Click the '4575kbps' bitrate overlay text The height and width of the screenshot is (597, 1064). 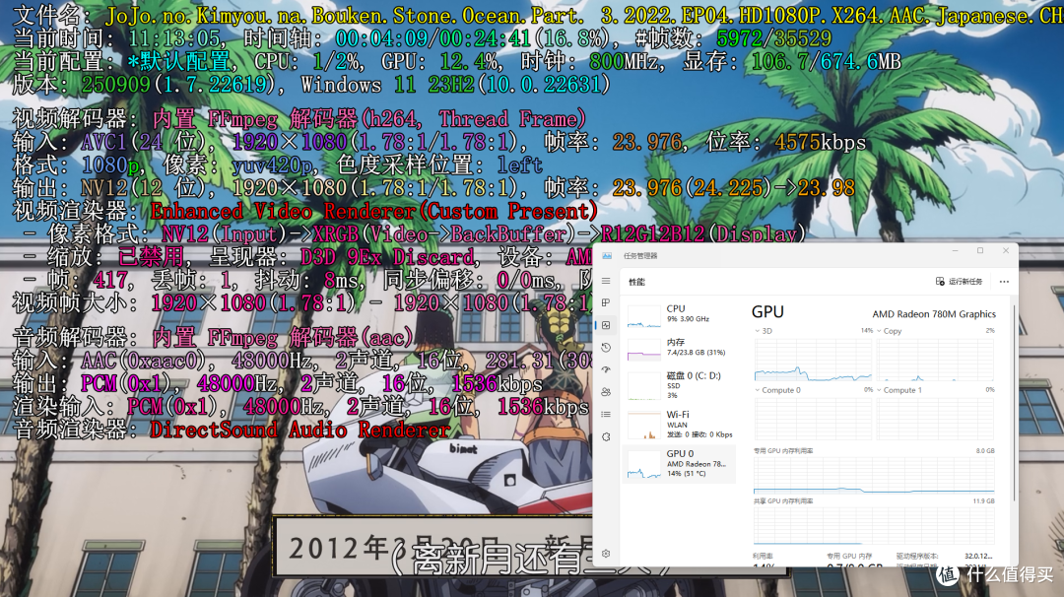(820, 143)
